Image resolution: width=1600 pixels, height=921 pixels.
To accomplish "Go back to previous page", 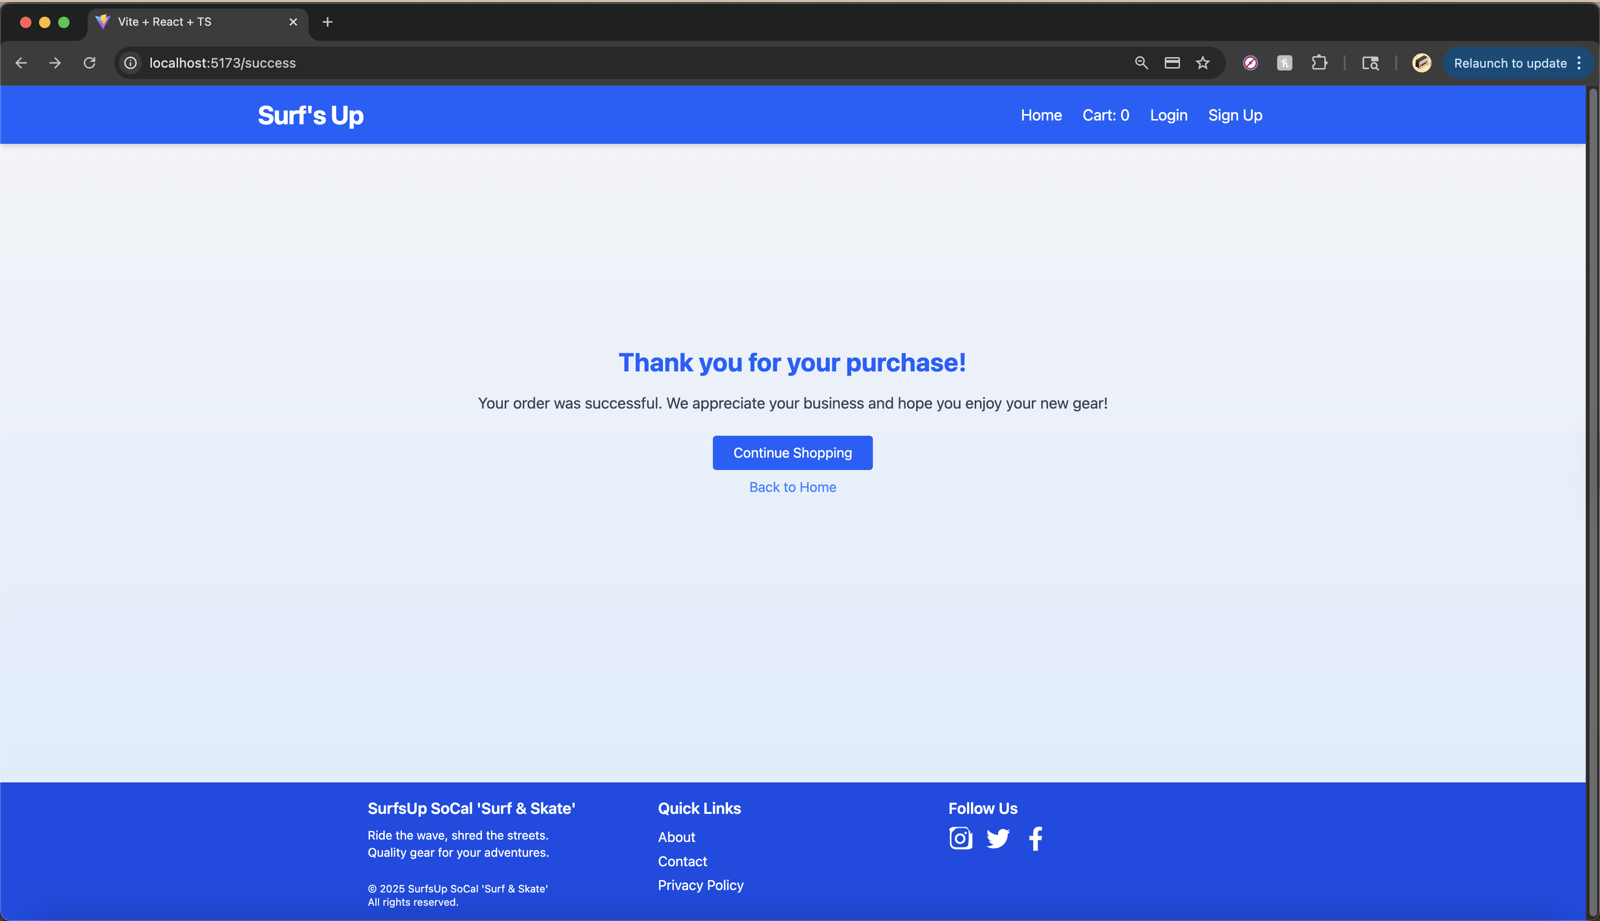I will 21,63.
